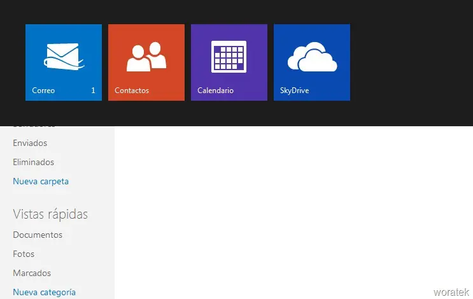Go to the Eliminados folder
Image resolution: width=473 pixels, height=299 pixels.
(x=34, y=162)
